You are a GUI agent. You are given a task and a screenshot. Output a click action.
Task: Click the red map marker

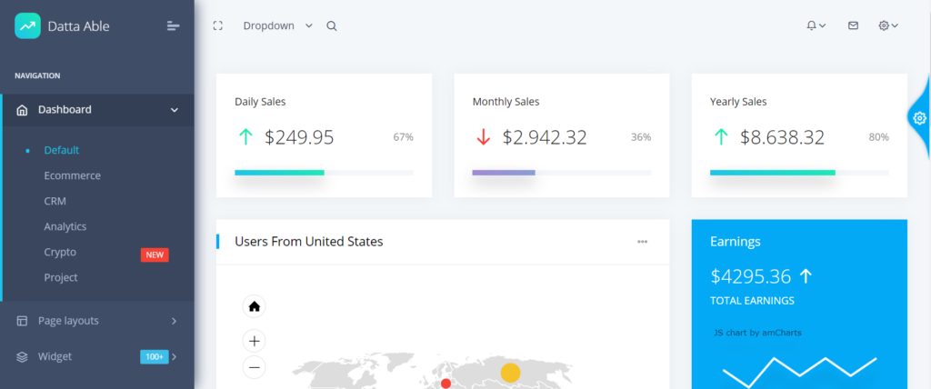point(445,384)
